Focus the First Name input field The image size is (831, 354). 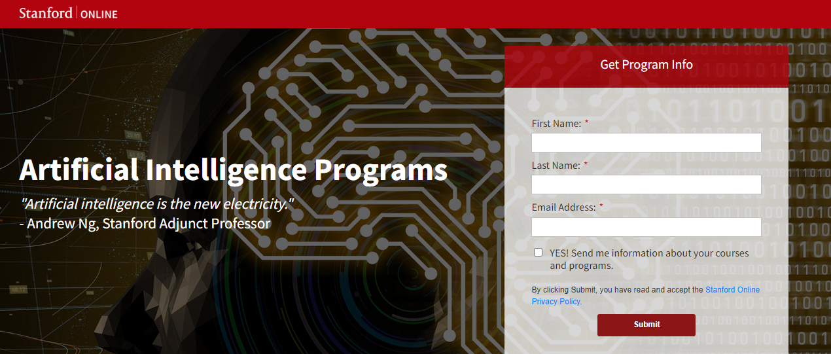tap(646, 143)
